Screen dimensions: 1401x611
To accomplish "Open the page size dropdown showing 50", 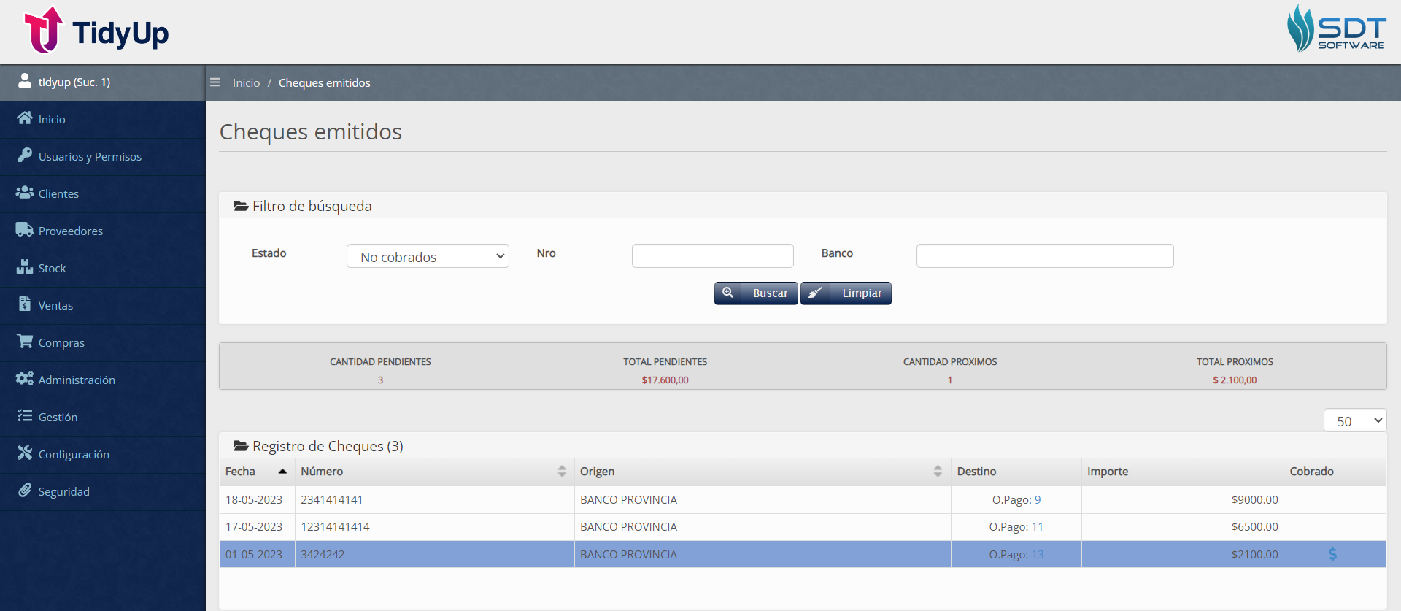I will [1355, 420].
